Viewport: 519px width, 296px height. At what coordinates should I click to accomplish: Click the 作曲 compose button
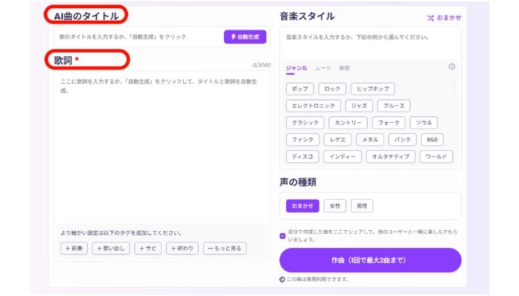(x=370, y=260)
